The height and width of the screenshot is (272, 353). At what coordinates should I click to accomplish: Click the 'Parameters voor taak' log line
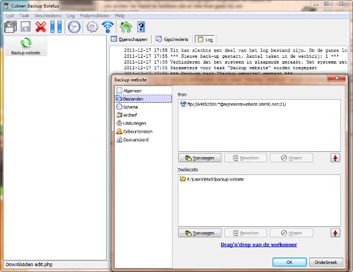220,68
